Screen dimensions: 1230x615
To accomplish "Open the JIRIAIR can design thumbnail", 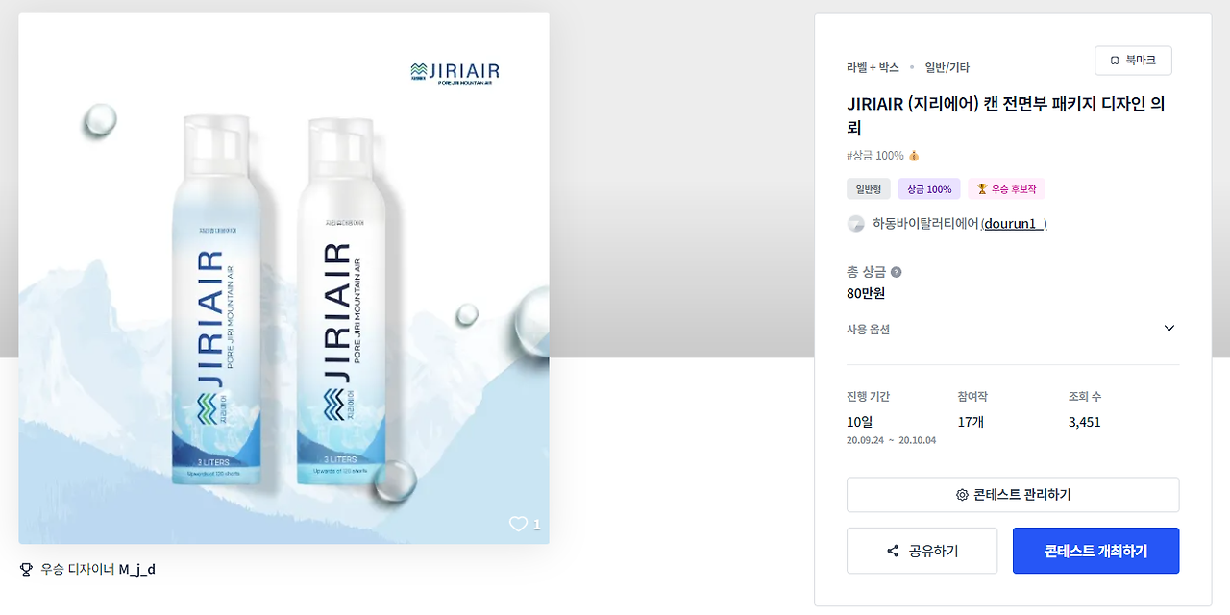I will pos(283,279).
